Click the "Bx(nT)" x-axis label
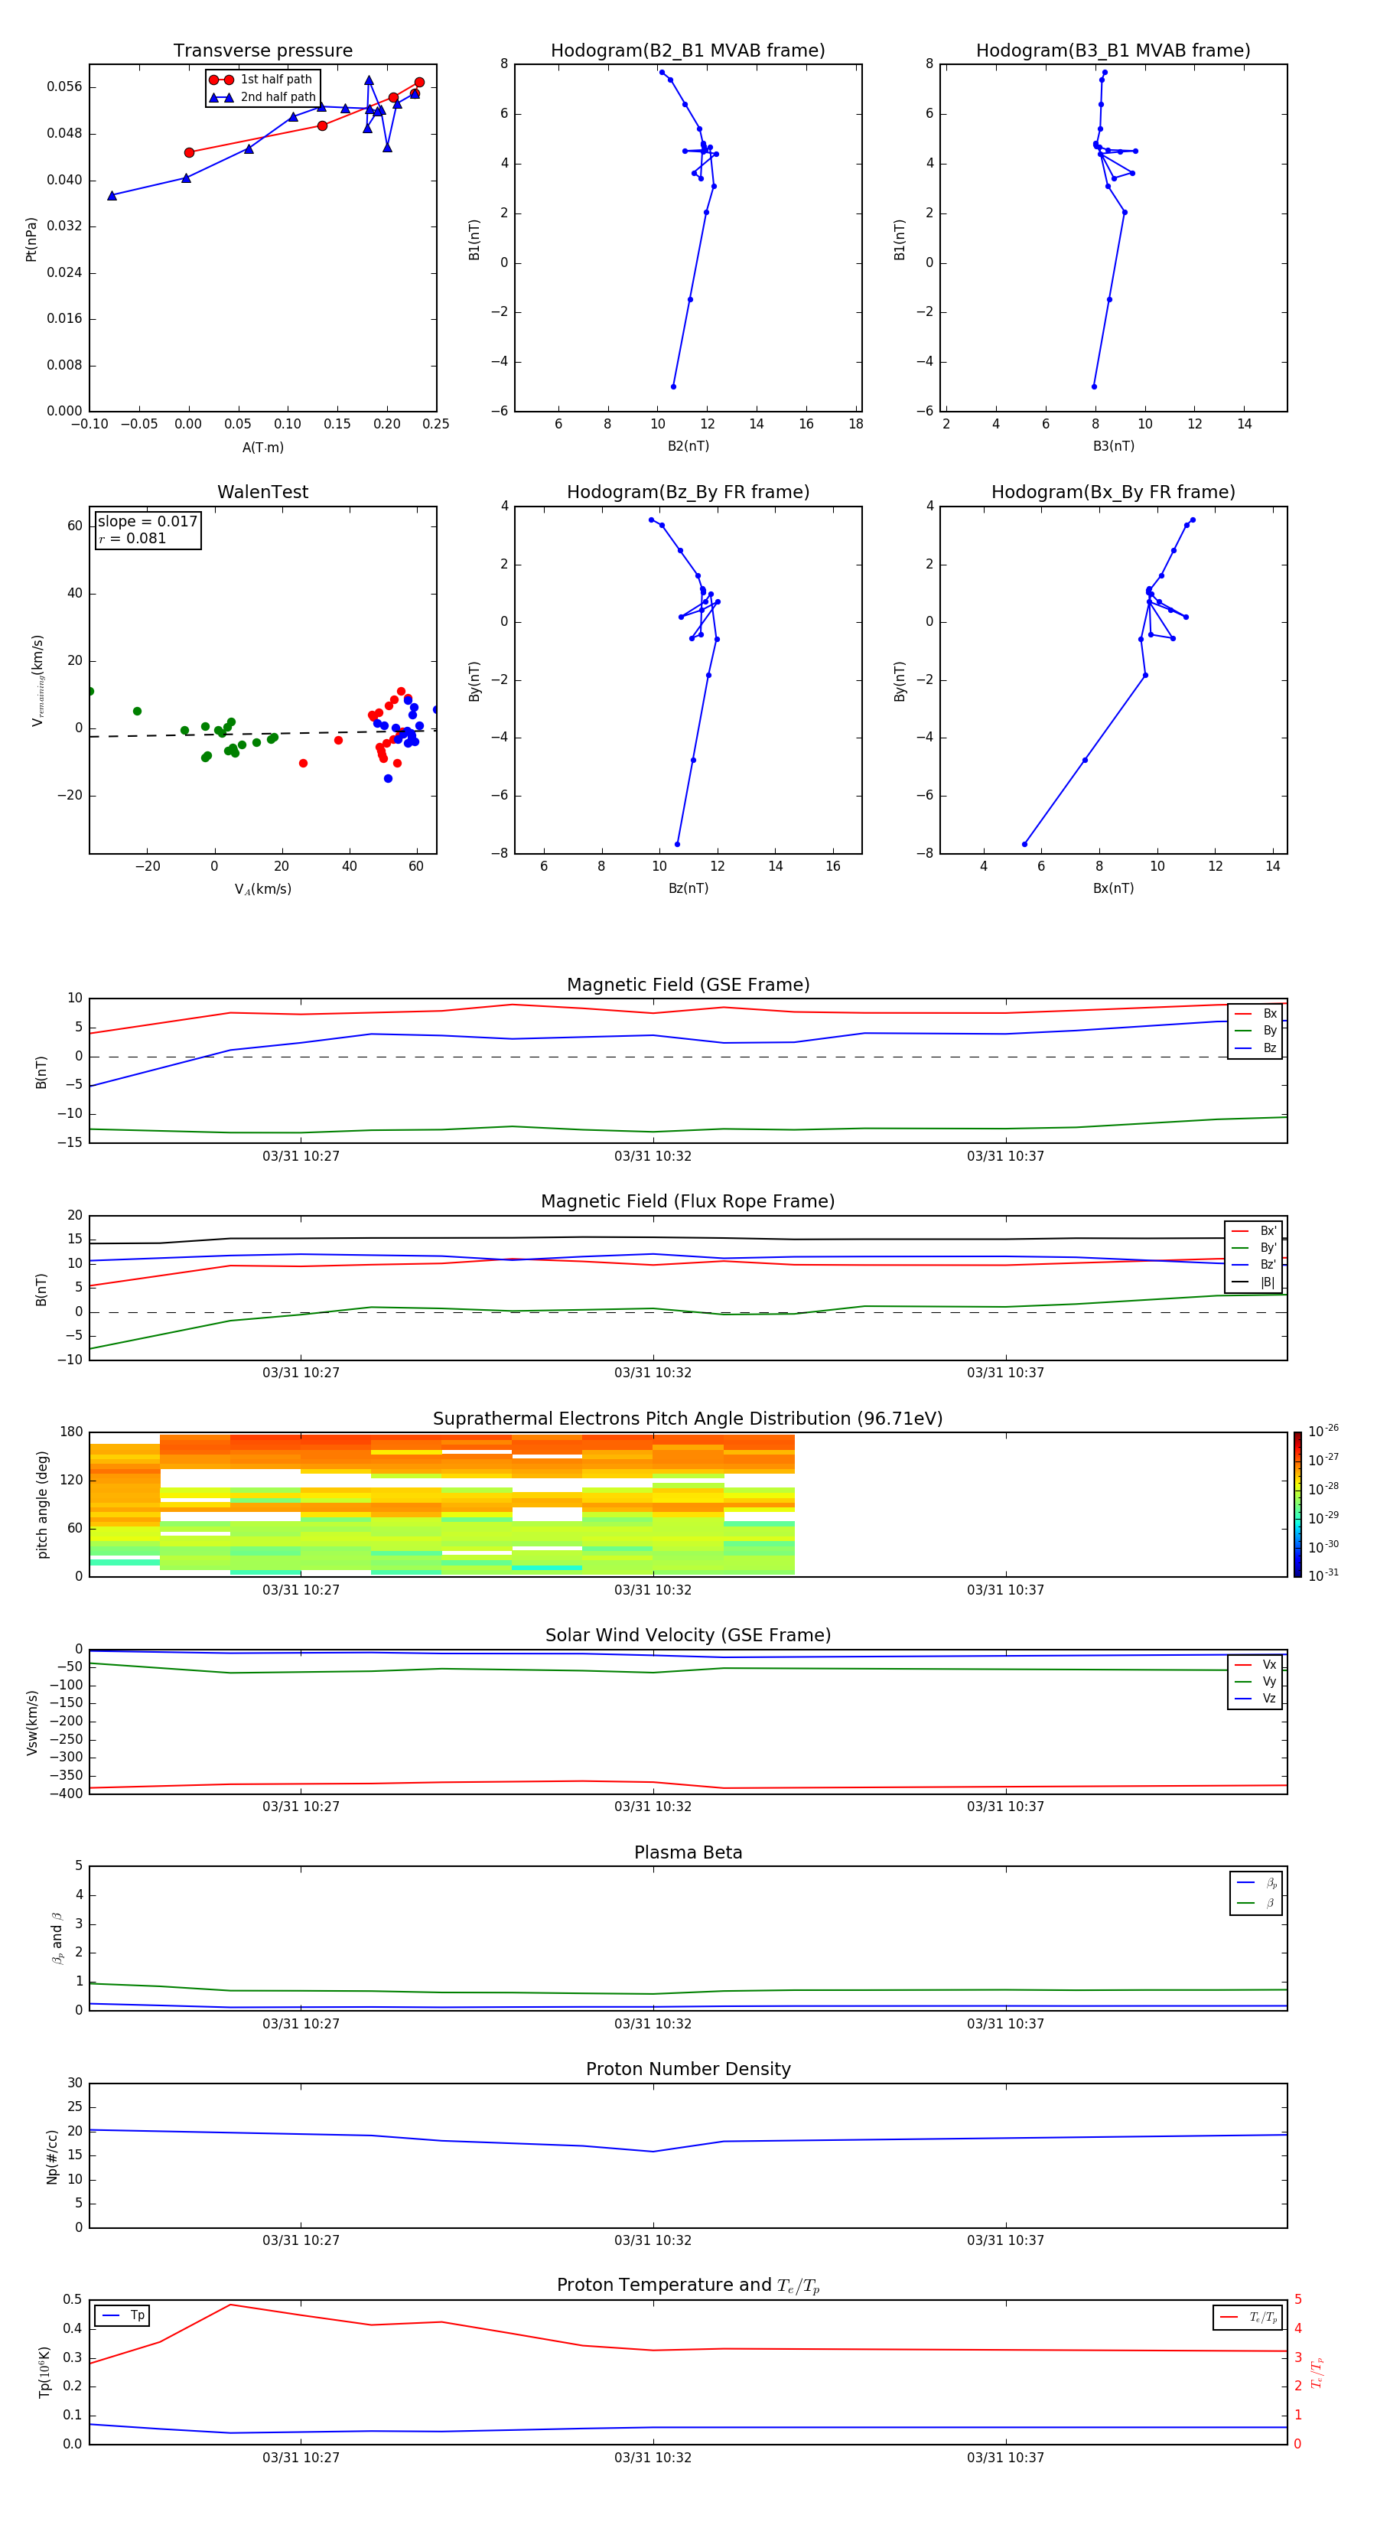Viewport: 1377px width, 2525px height. coord(1113,888)
